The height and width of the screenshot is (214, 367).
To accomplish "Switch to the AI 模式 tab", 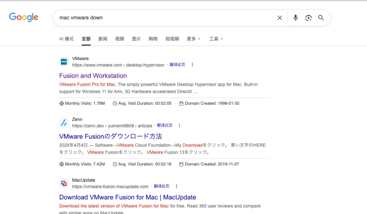I will pyautogui.click(x=66, y=39).
